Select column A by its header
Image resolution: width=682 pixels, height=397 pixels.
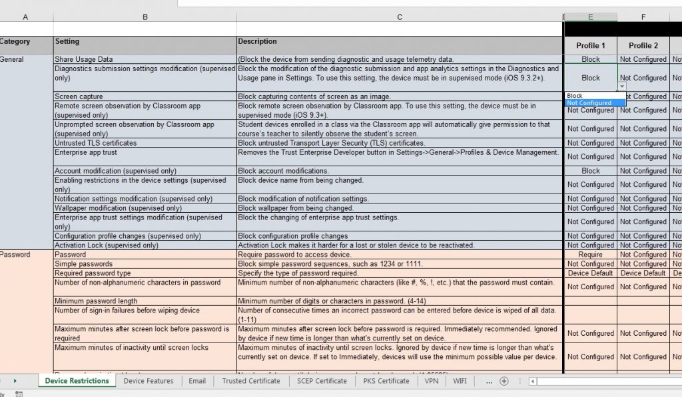coord(26,17)
